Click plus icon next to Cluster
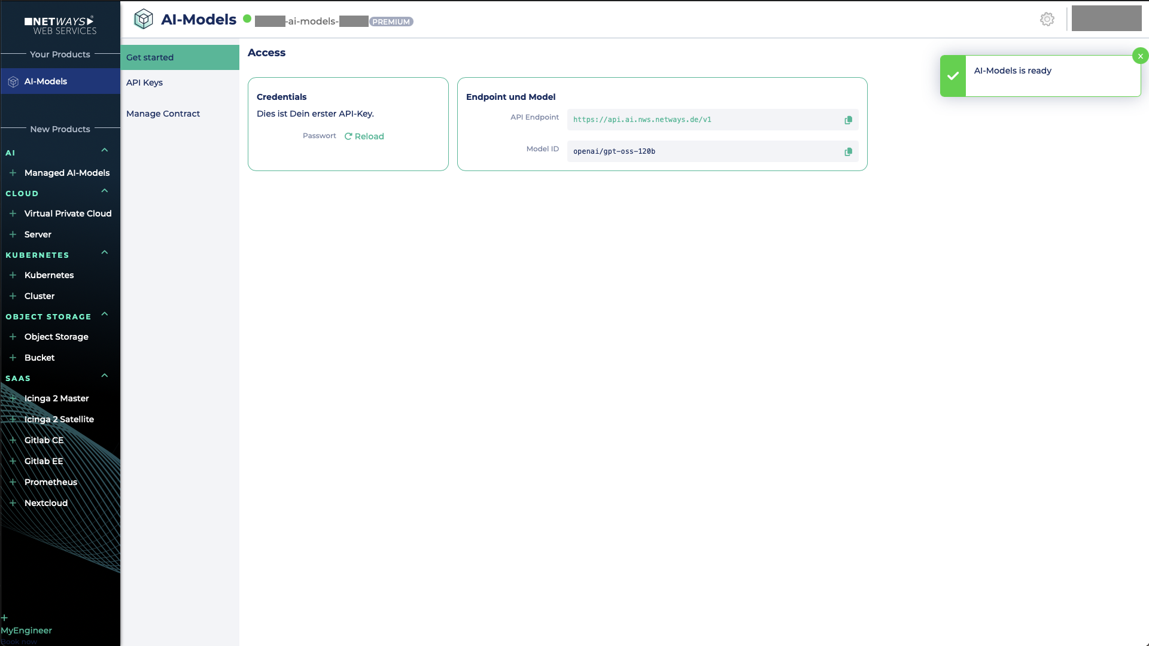Screen dimensions: 1149x646 click(13, 296)
